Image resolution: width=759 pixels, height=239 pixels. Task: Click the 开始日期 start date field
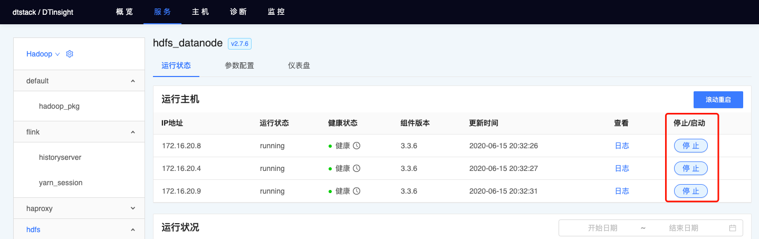(x=602, y=228)
